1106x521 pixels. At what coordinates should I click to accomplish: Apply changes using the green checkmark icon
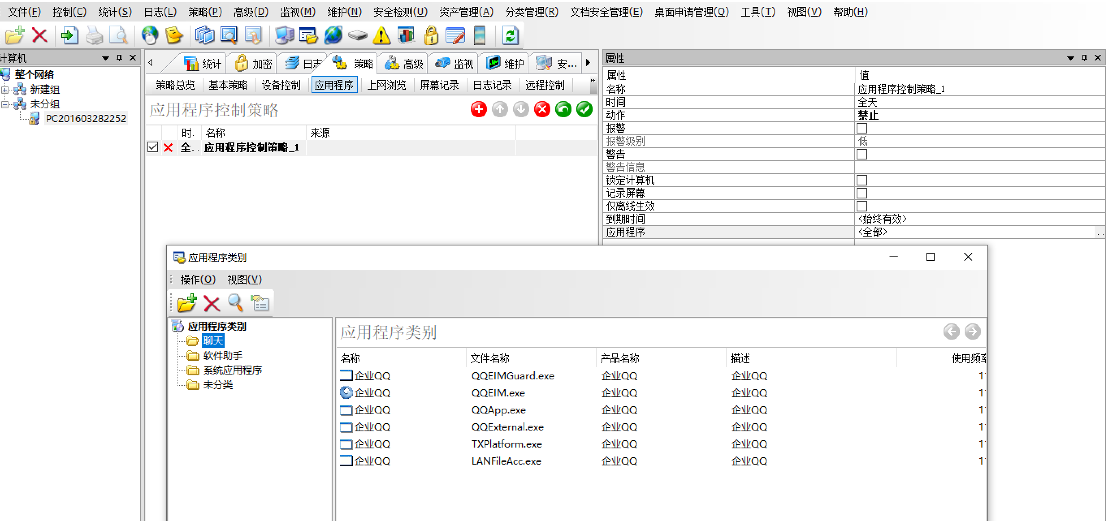(584, 109)
